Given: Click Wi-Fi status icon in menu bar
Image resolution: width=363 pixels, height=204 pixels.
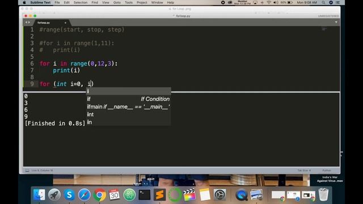Looking at the screenshot, I should point(269,2).
